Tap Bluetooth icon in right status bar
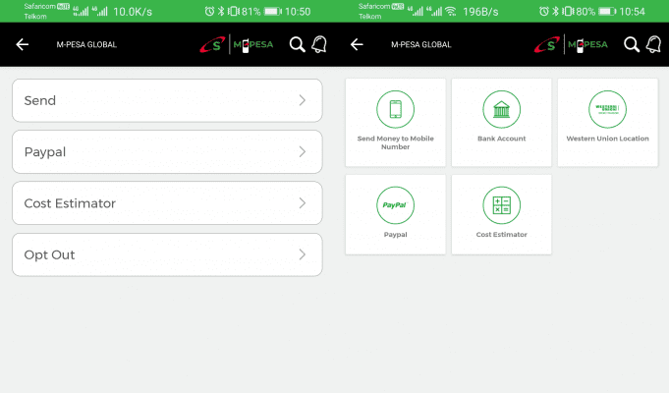The width and height of the screenshot is (669, 393). 555,11
